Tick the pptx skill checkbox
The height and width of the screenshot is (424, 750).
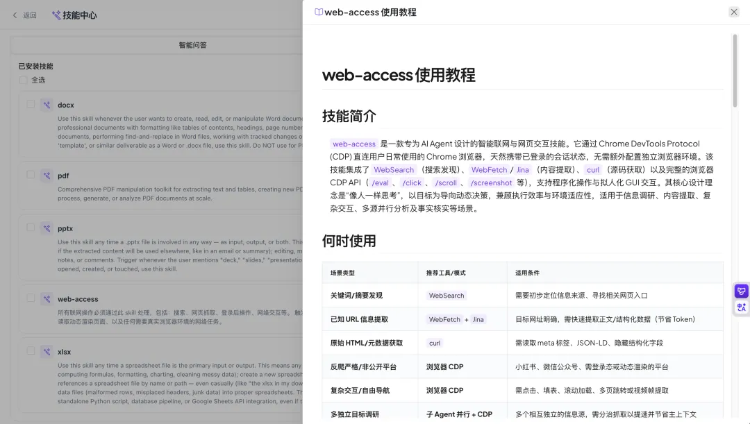31,227
